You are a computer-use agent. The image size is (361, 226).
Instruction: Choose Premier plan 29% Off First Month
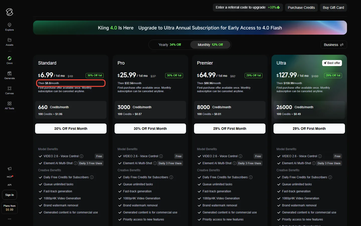[x=230, y=129]
